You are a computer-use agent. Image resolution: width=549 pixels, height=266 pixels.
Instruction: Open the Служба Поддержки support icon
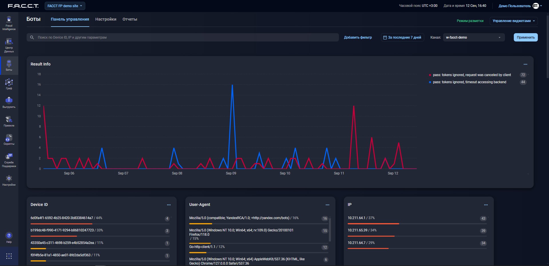(9, 160)
